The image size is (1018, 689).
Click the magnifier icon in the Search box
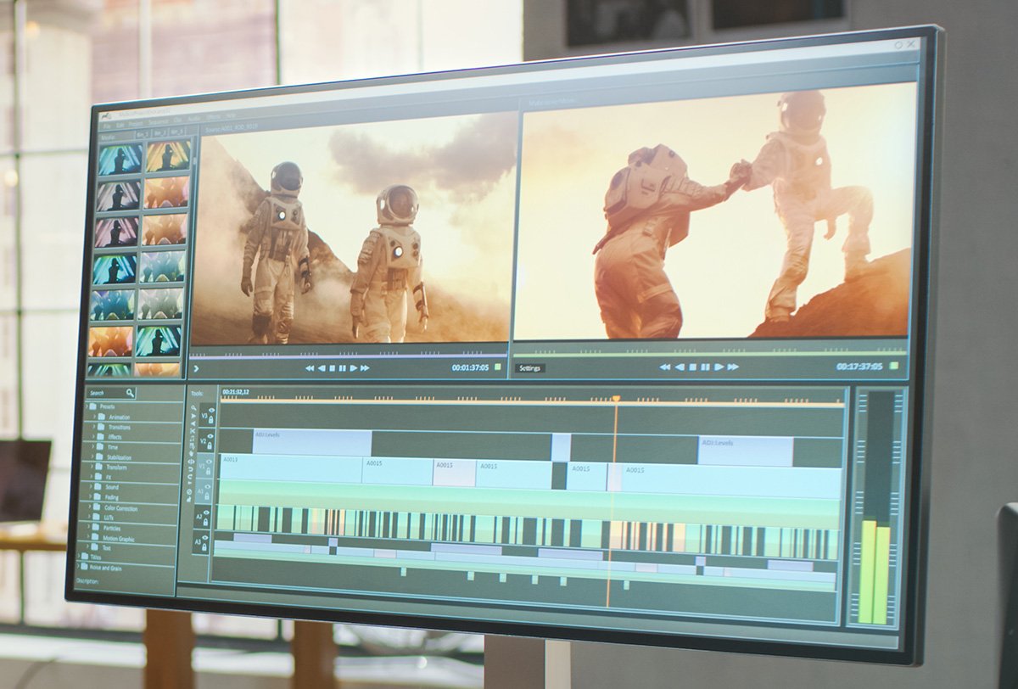pos(130,393)
